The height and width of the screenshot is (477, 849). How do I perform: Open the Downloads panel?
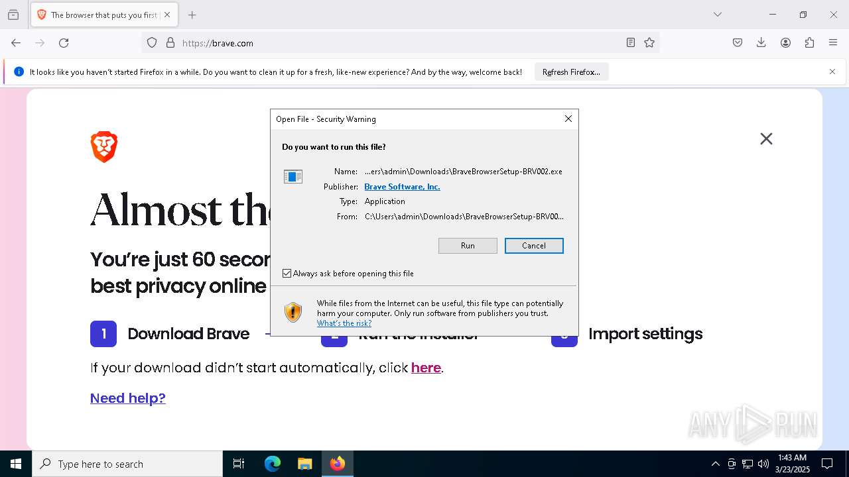[761, 43]
